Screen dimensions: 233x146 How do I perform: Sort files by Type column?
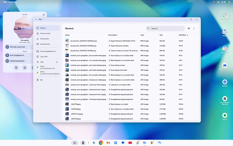coord(142,35)
